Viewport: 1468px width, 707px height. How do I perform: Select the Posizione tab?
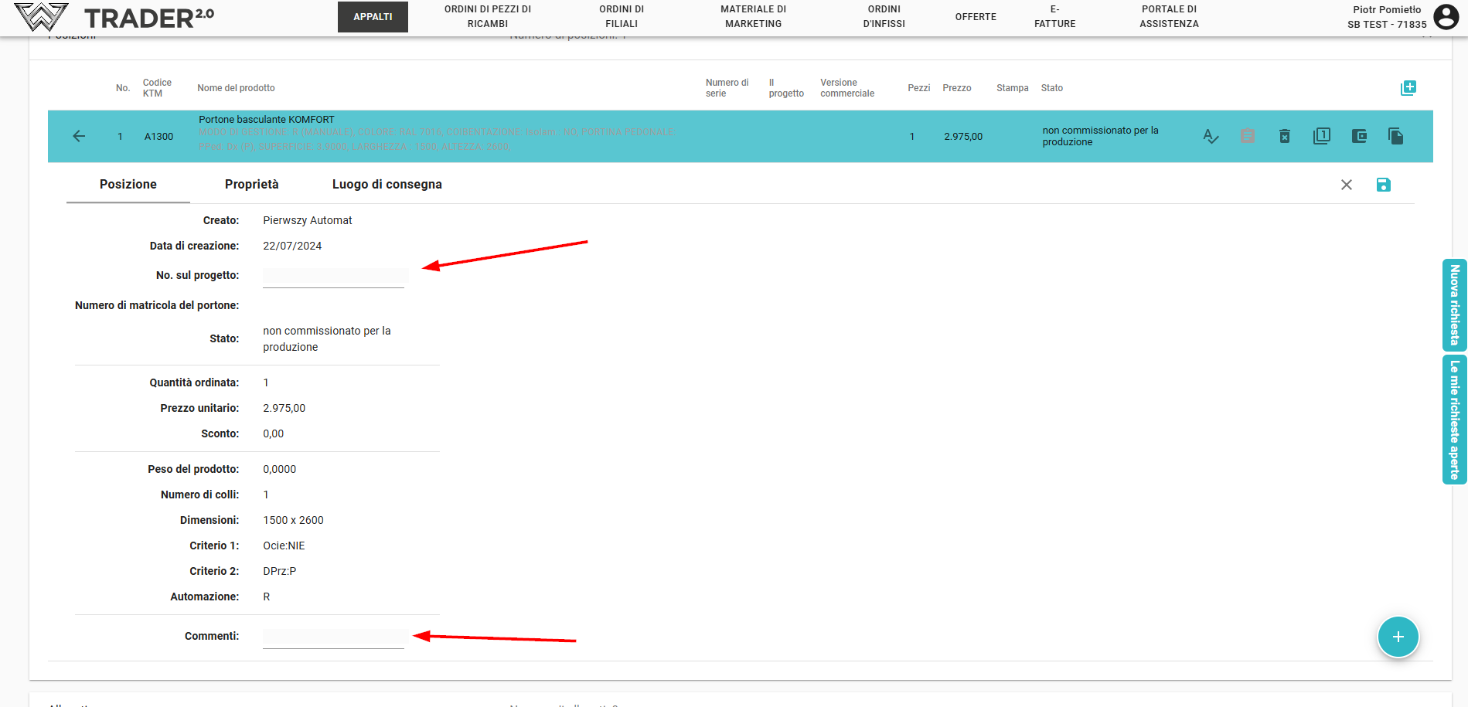[x=128, y=185]
